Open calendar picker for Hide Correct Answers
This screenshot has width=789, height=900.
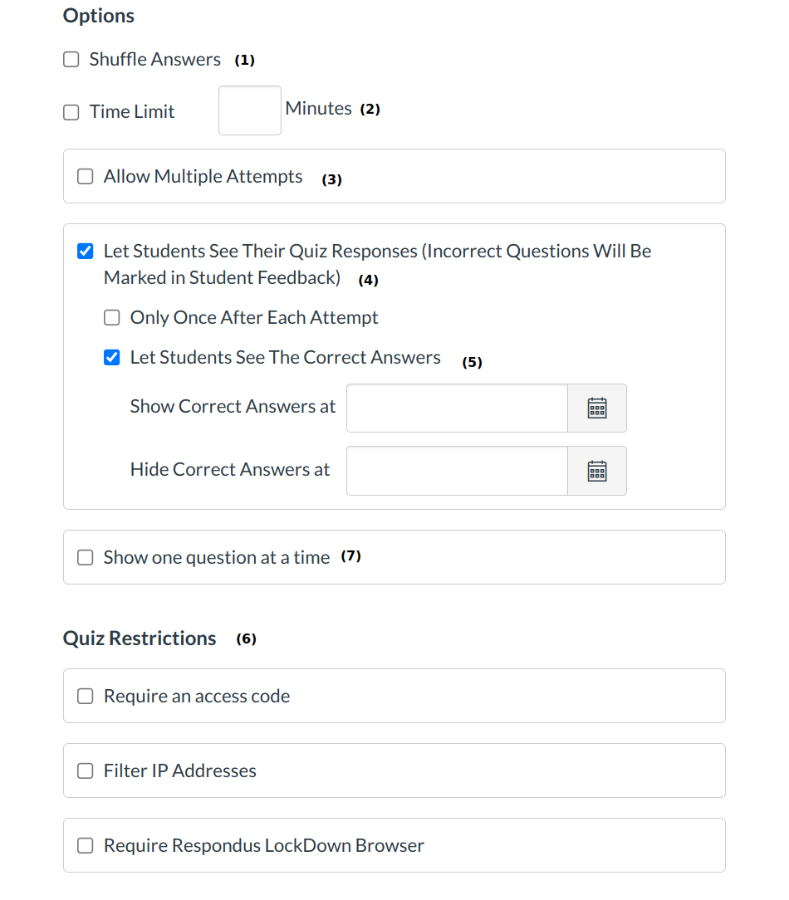coord(596,471)
